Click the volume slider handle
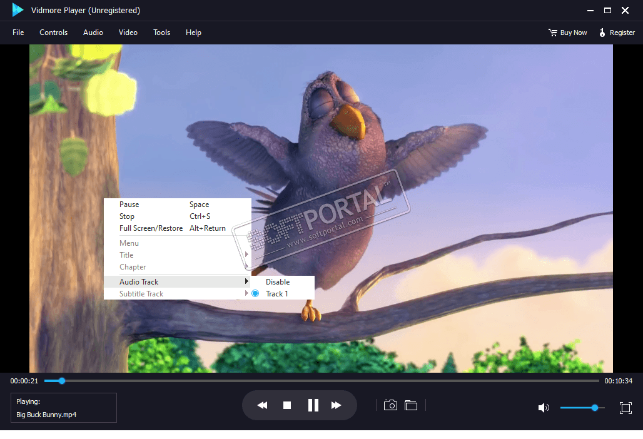Image resolution: width=643 pixels, height=439 pixels. [x=595, y=408]
